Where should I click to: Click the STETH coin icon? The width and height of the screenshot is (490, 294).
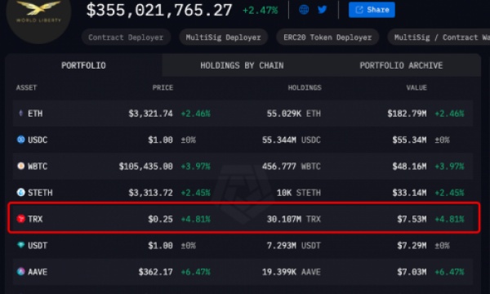(21, 192)
